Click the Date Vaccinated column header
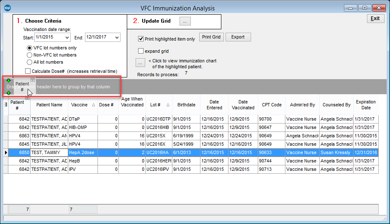390x224 pixels. click(243, 105)
